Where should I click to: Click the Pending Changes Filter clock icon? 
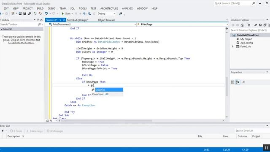(249, 25)
